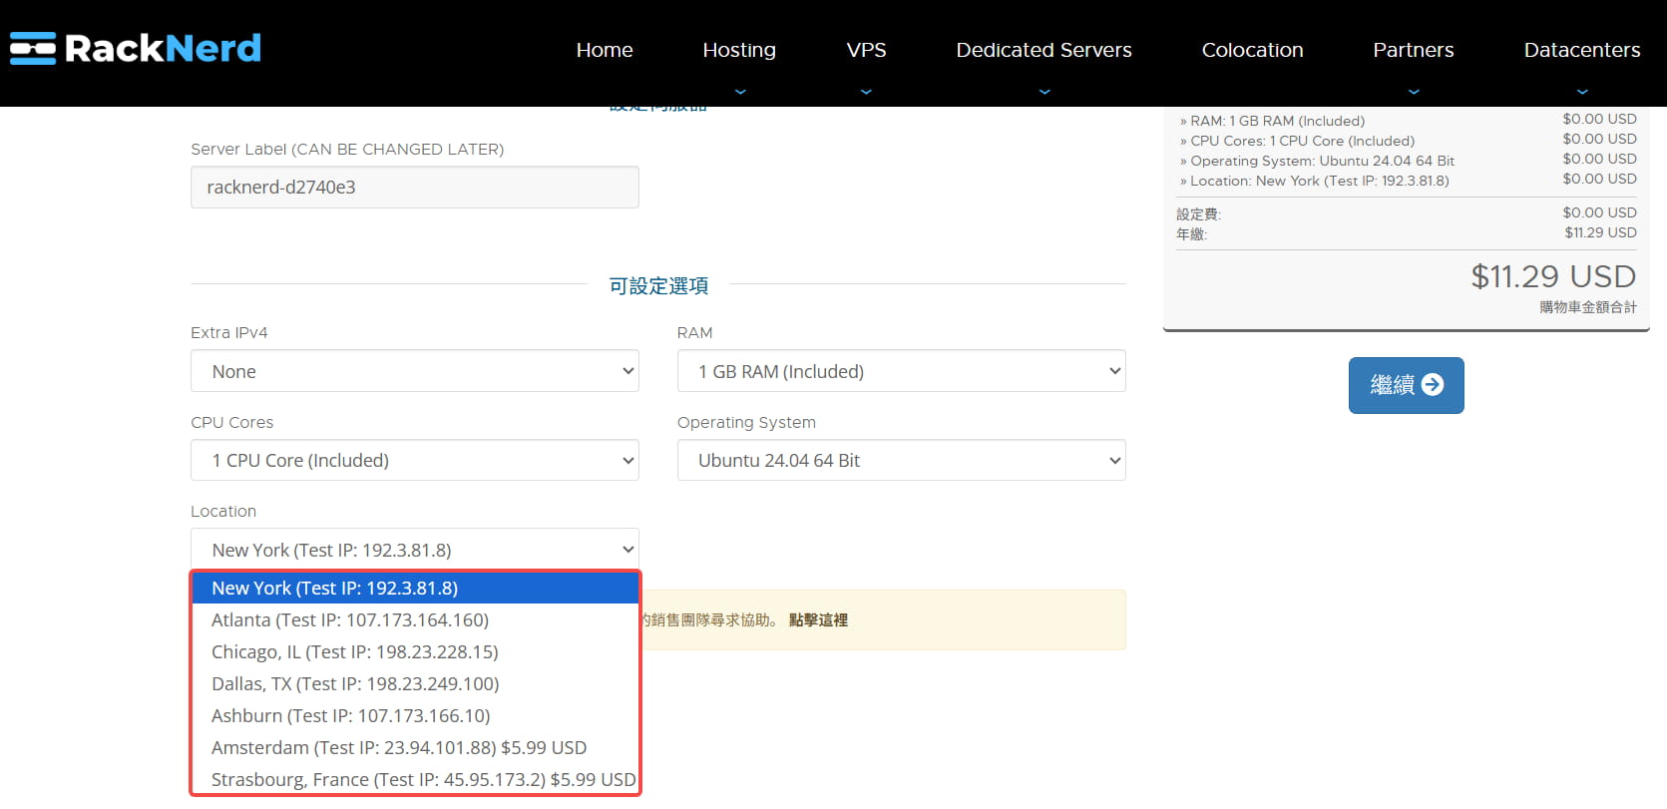Choose Chicago, IL as server location
The width and height of the screenshot is (1667, 809).
point(354,651)
